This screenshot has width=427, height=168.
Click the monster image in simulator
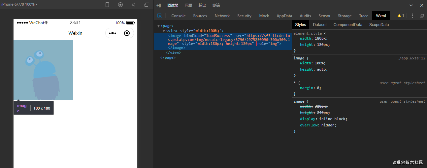[43, 70]
